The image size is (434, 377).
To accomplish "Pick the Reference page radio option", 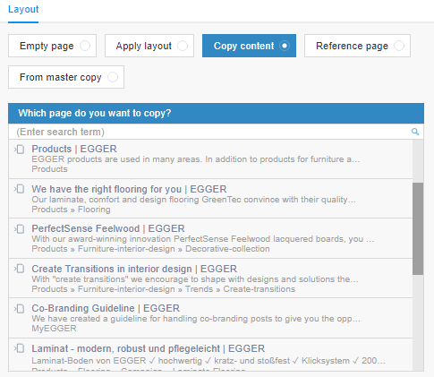I will click(357, 46).
